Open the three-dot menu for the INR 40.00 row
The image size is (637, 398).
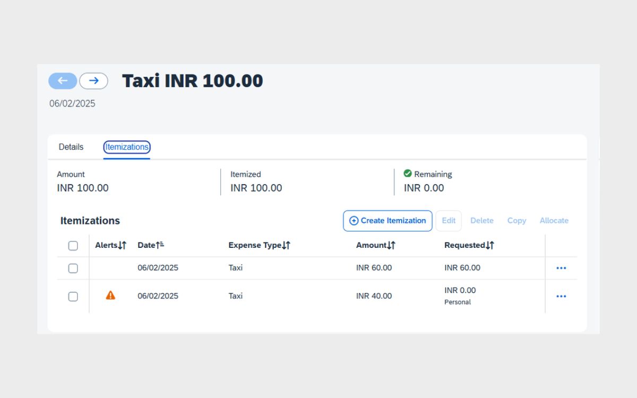pos(561,296)
